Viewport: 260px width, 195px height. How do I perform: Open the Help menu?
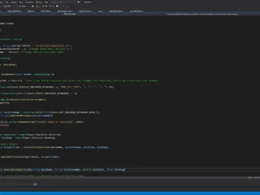tap(46, 2)
